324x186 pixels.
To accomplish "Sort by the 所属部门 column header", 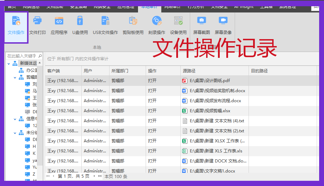I will click(x=128, y=71).
